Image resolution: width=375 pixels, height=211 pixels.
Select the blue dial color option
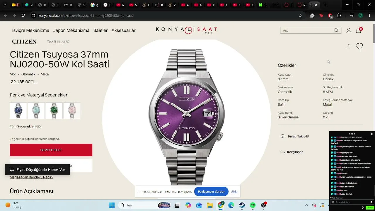tap(18, 110)
